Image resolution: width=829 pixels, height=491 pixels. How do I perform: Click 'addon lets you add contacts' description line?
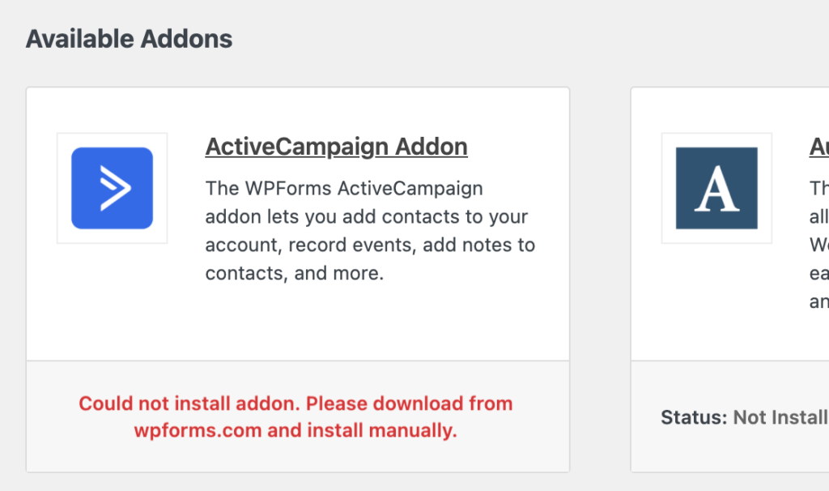click(366, 217)
